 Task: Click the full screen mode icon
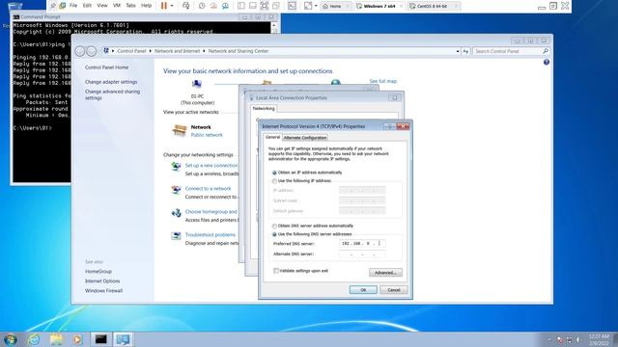click(264, 6)
